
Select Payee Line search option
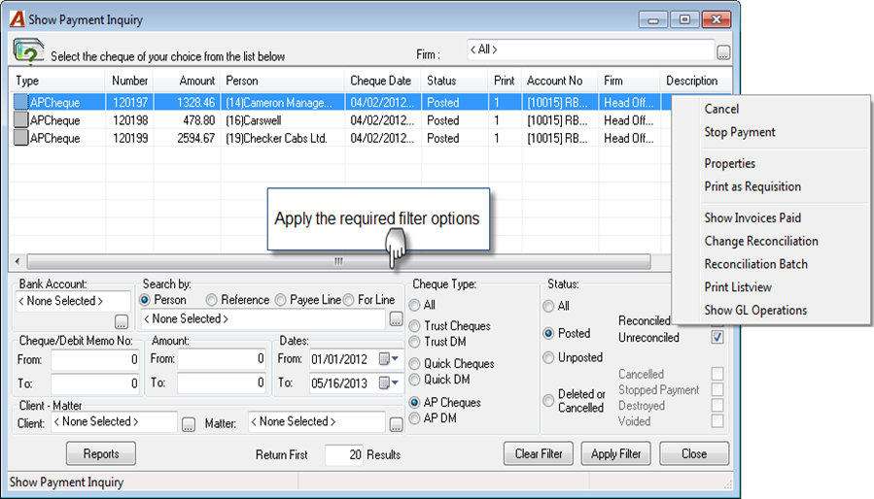click(280, 300)
